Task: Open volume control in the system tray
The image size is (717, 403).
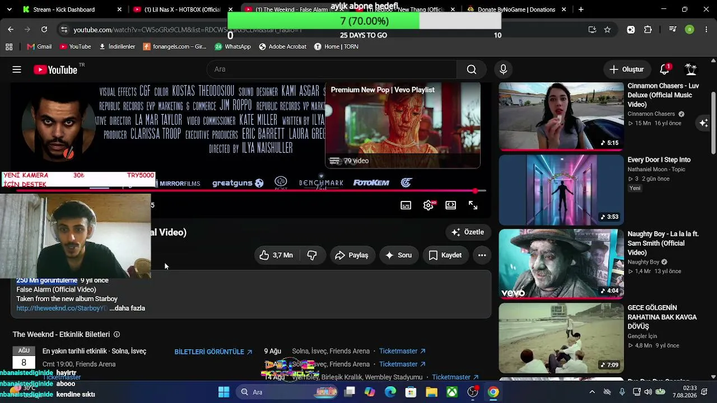Action: (648, 392)
